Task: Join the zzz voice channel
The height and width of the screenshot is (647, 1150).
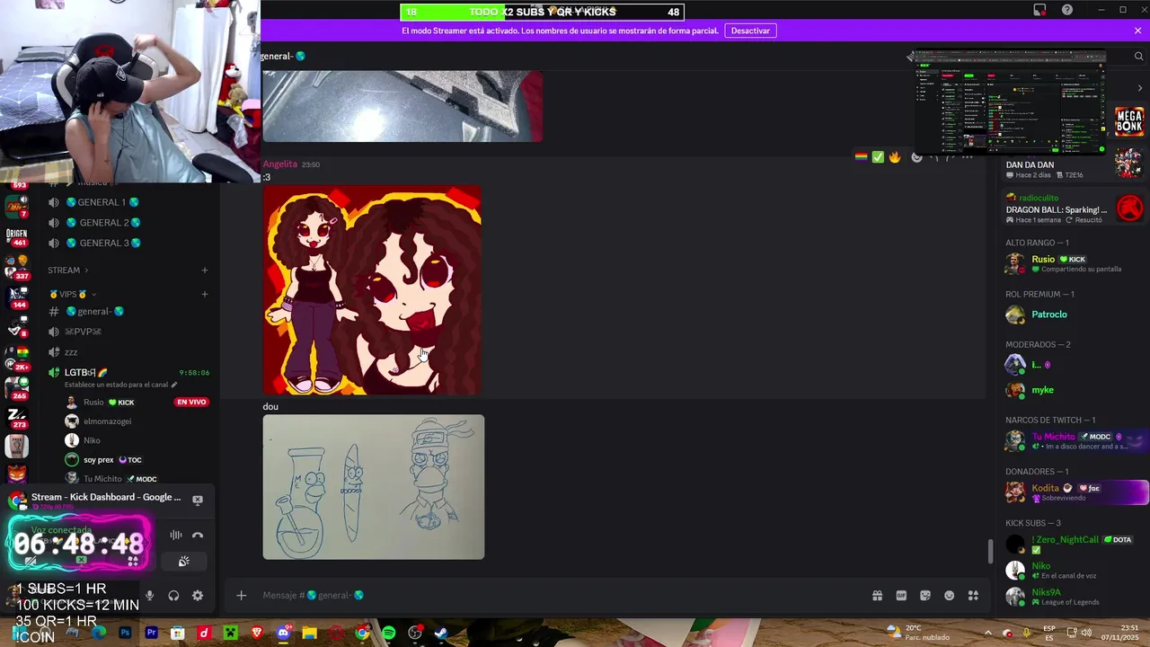Action: (71, 351)
